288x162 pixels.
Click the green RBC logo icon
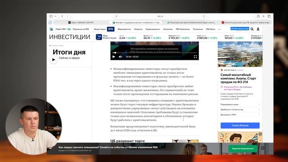51,29
